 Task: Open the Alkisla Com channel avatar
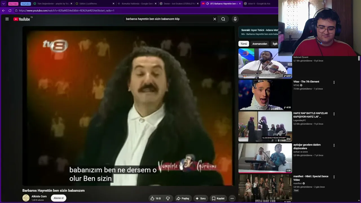tap(26, 198)
